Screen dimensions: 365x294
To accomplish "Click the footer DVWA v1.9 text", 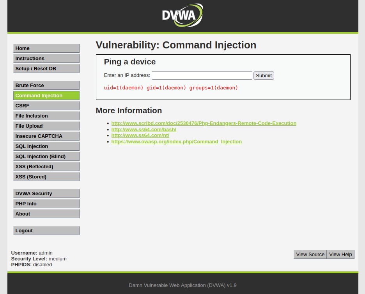I will [183, 285].
